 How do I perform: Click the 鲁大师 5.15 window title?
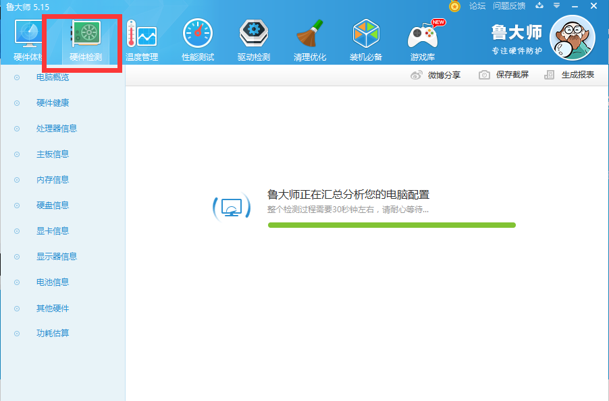pos(28,7)
